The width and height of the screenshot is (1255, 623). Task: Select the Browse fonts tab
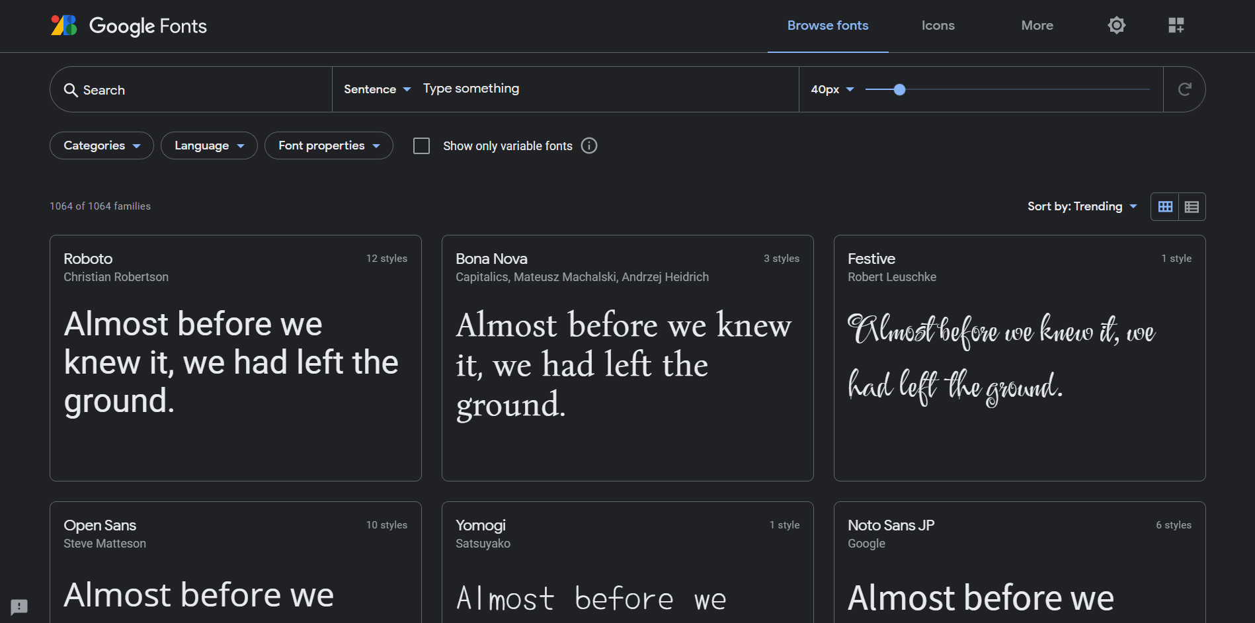828,26
